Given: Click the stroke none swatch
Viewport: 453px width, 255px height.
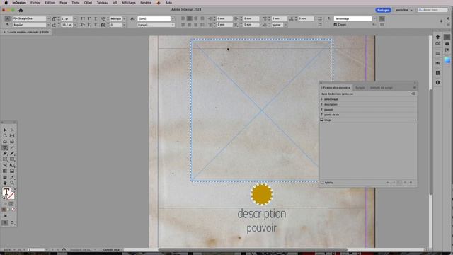Looking at the screenshot, I should (x=11, y=196).
